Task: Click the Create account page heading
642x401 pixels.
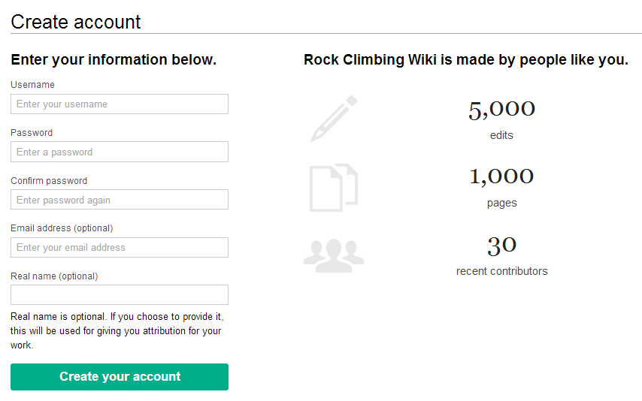Action: click(x=76, y=22)
